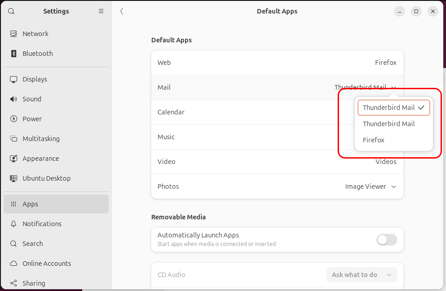Click the Power icon in sidebar
The width and height of the screenshot is (446, 291).
[x=14, y=119]
